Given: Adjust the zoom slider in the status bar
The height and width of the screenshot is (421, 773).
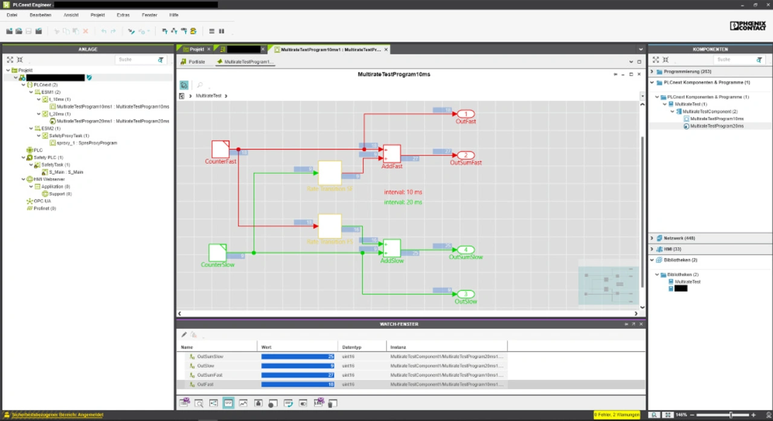Looking at the screenshot, I should pyautogui.click(x=731, y=415).
